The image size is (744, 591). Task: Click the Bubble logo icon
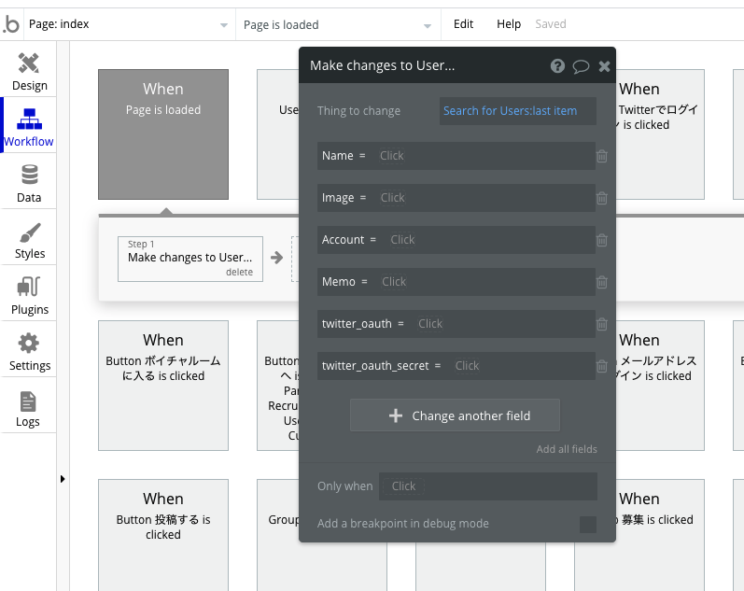[11, 24]
